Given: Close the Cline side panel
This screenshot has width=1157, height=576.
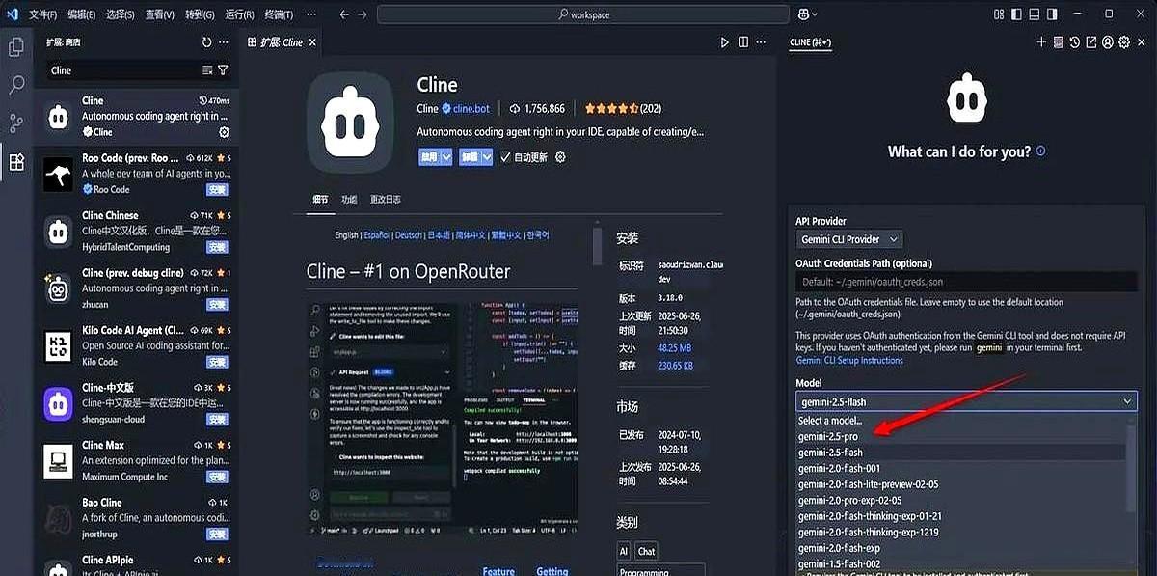Looking at the screenshot, I should coord(1143,42).
